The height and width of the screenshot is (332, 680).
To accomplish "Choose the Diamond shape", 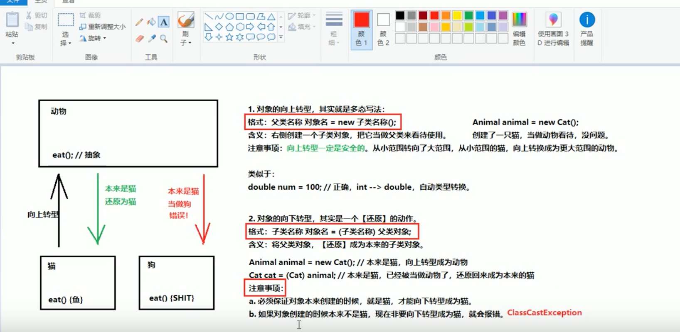I will (219, 27).
